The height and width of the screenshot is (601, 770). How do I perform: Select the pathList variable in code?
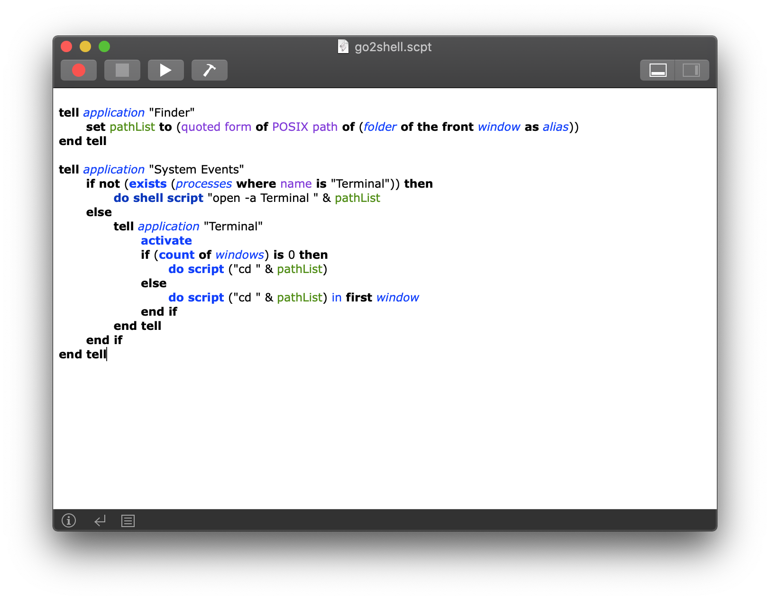(x=132, y=127)
